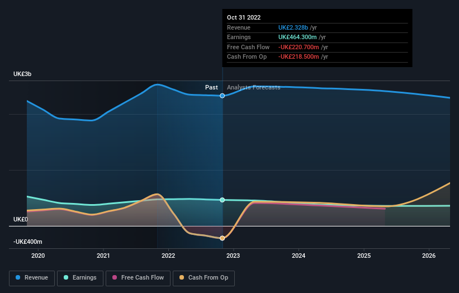Click the -UK£218.500m cash from op value
The image size is (459, 293).
click(x=299, y=57)
